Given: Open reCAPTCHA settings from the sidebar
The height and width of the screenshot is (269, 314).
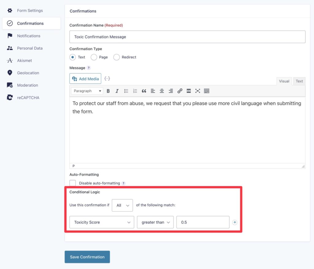Looking at the screenshot, I should [9, 97].
